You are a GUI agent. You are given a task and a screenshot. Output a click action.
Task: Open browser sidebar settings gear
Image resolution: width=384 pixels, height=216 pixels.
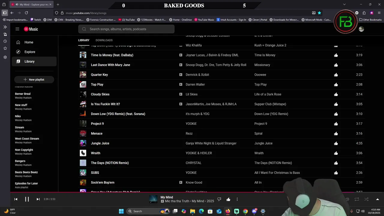point(5,57)
